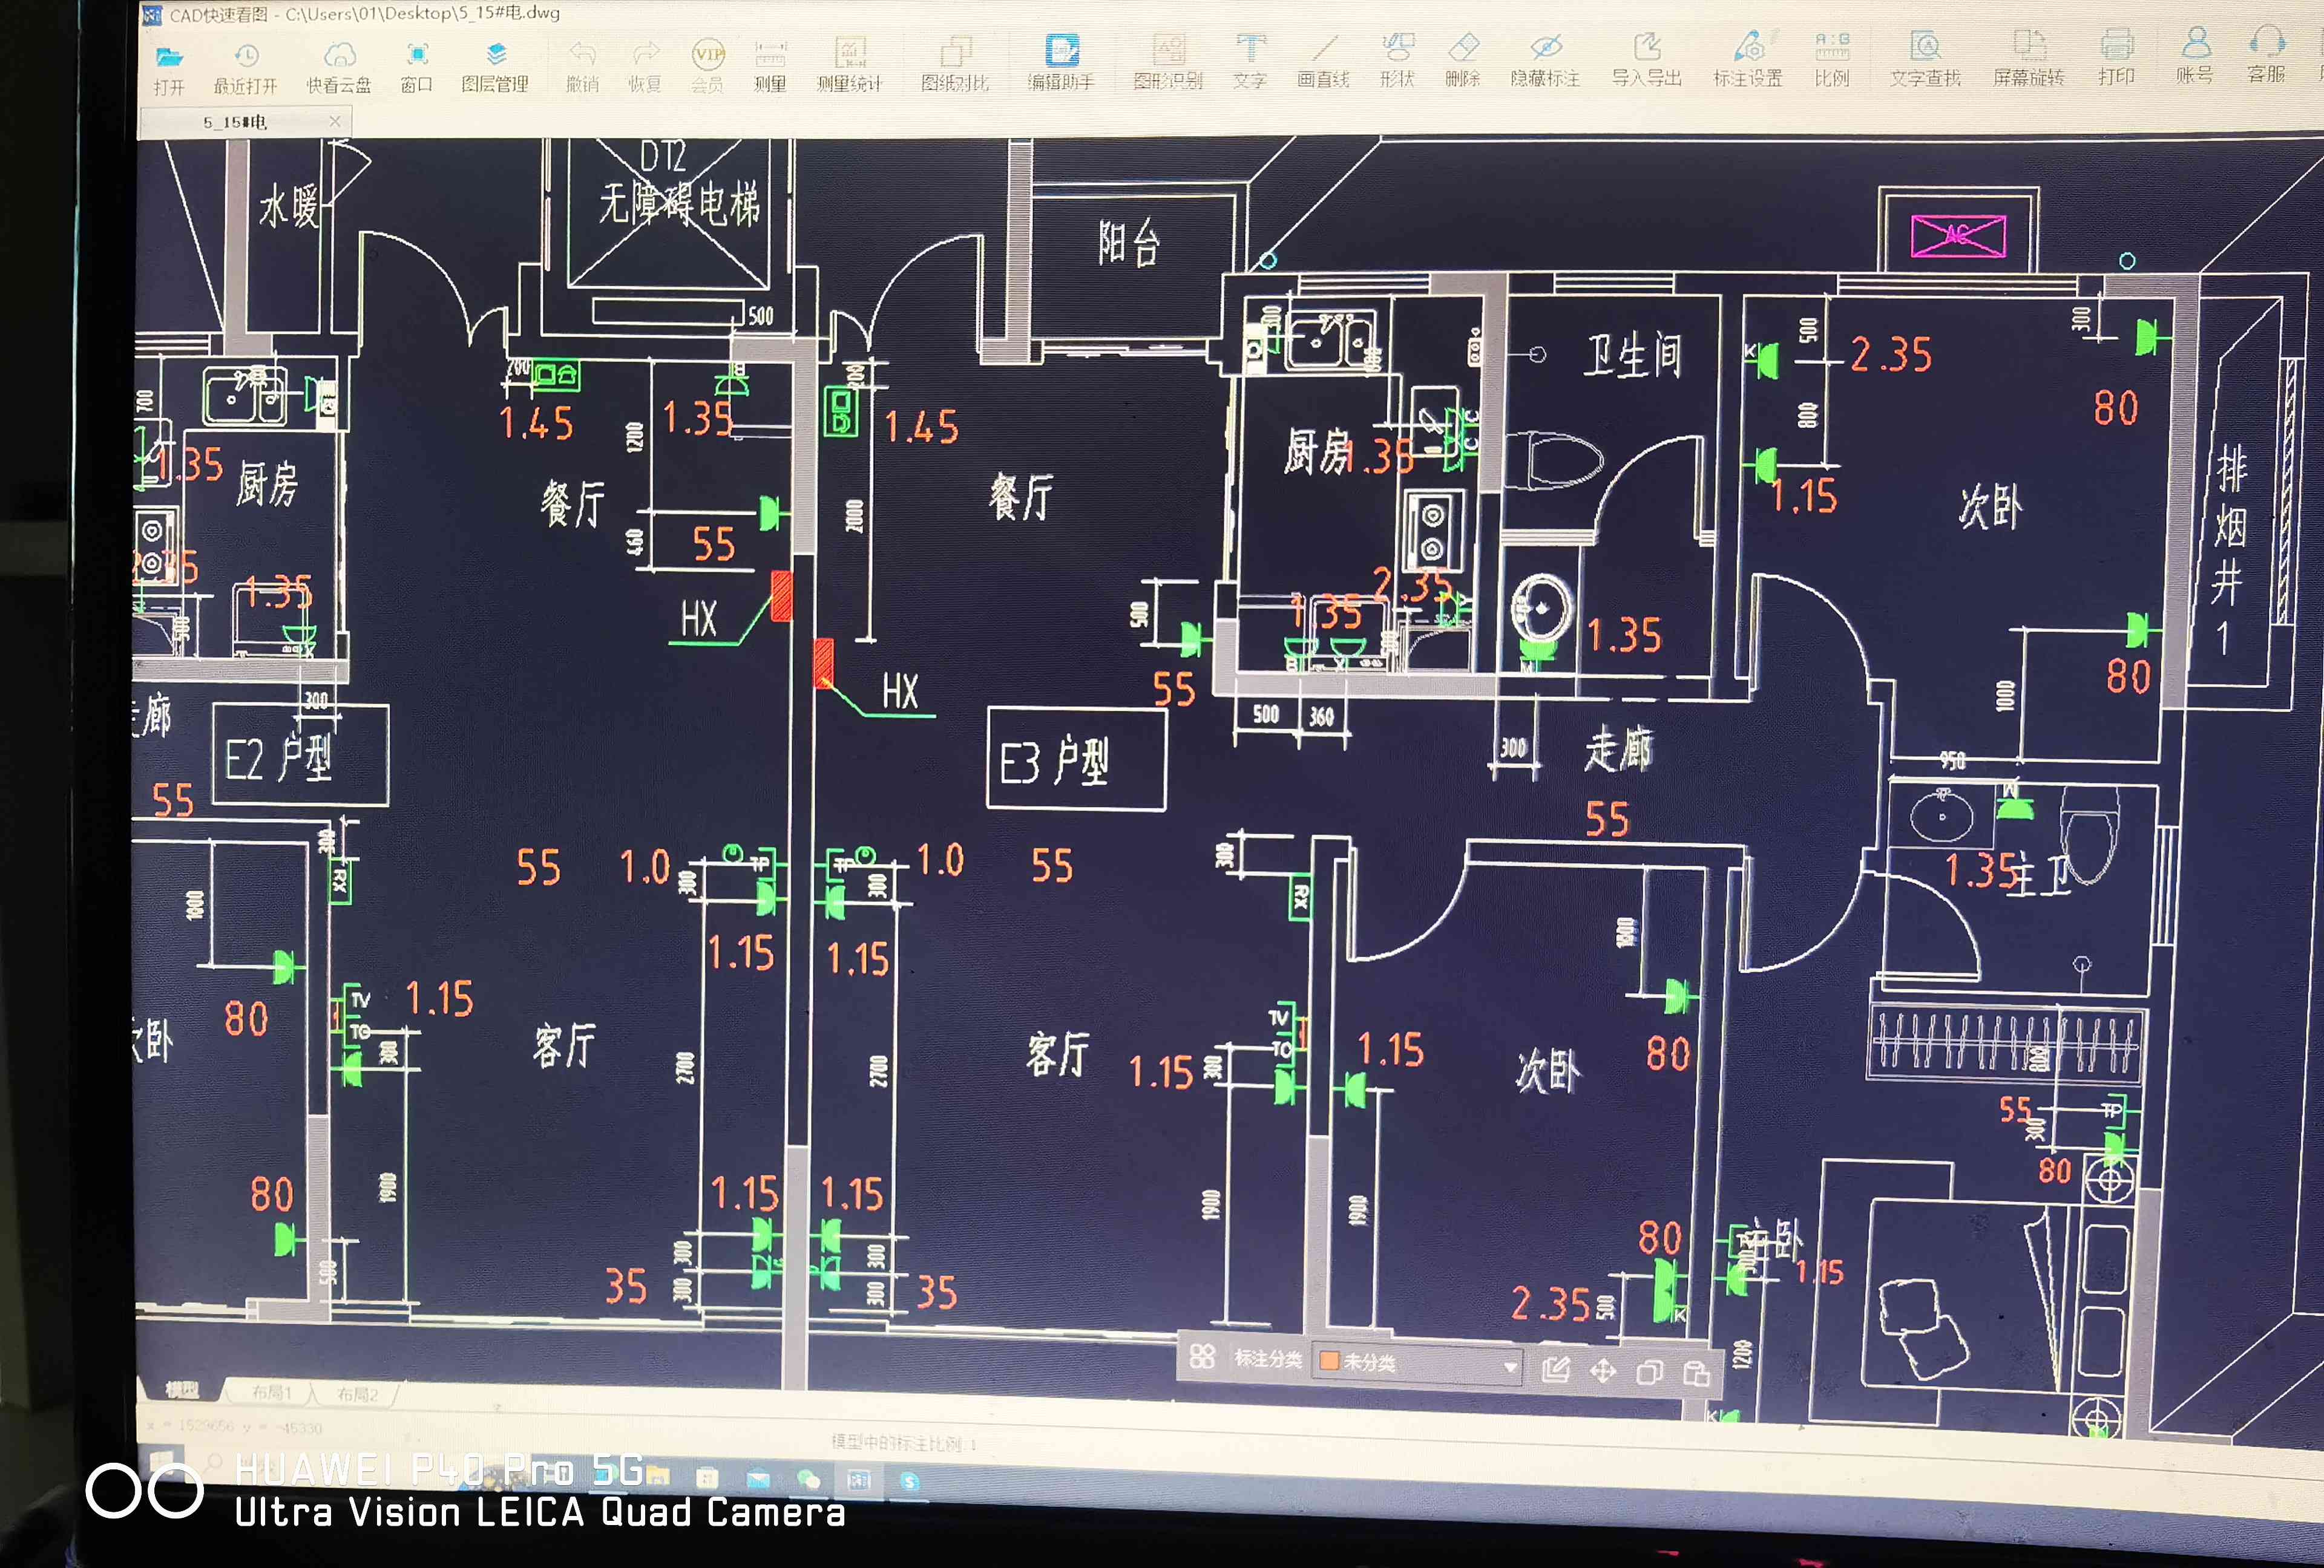Screen dimensions: 2324x1568
Task: Switch to the 模型 model tab
Action: pos(182,1390)
